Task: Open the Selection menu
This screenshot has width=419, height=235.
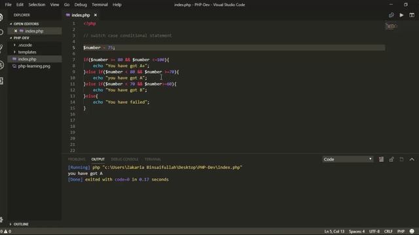Action: point(37,5)
